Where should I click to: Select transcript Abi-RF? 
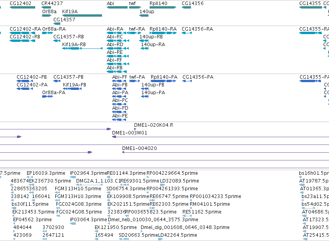pyautogui.click(x=118, y=64)
